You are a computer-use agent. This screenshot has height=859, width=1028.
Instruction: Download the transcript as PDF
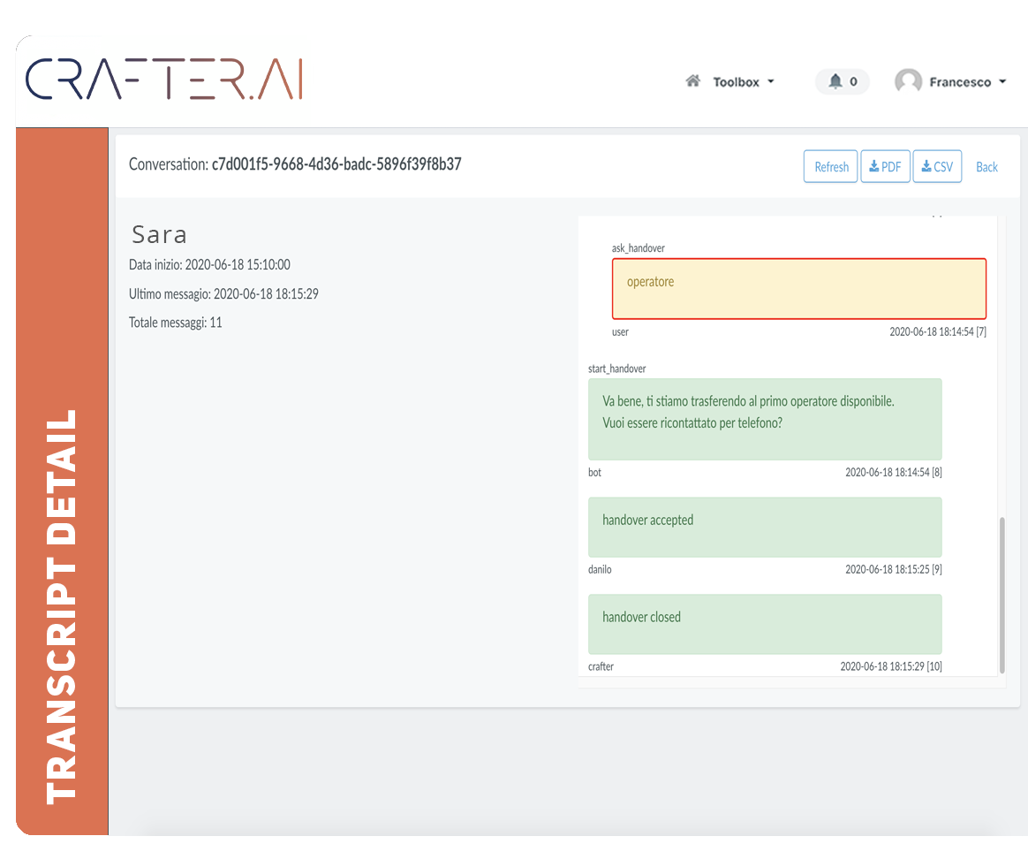click(x=885, y=167)
